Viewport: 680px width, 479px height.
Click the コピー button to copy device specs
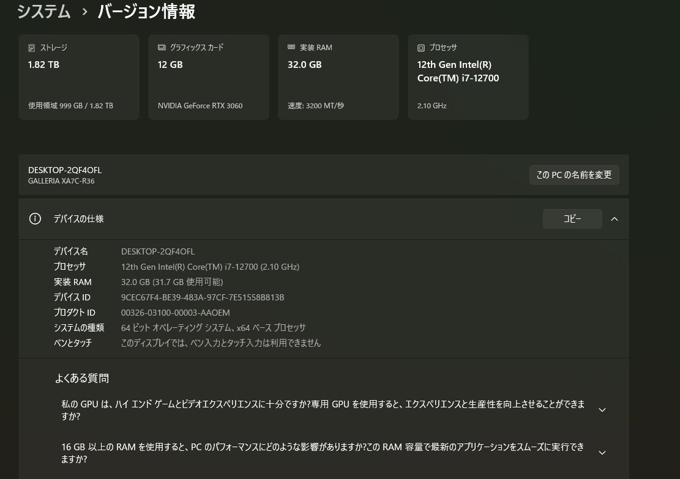(x=572, y=218)
